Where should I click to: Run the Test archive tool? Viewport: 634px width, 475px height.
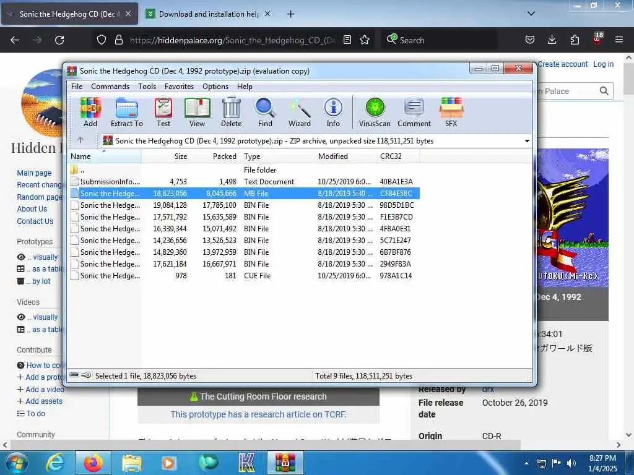[163, 113]
